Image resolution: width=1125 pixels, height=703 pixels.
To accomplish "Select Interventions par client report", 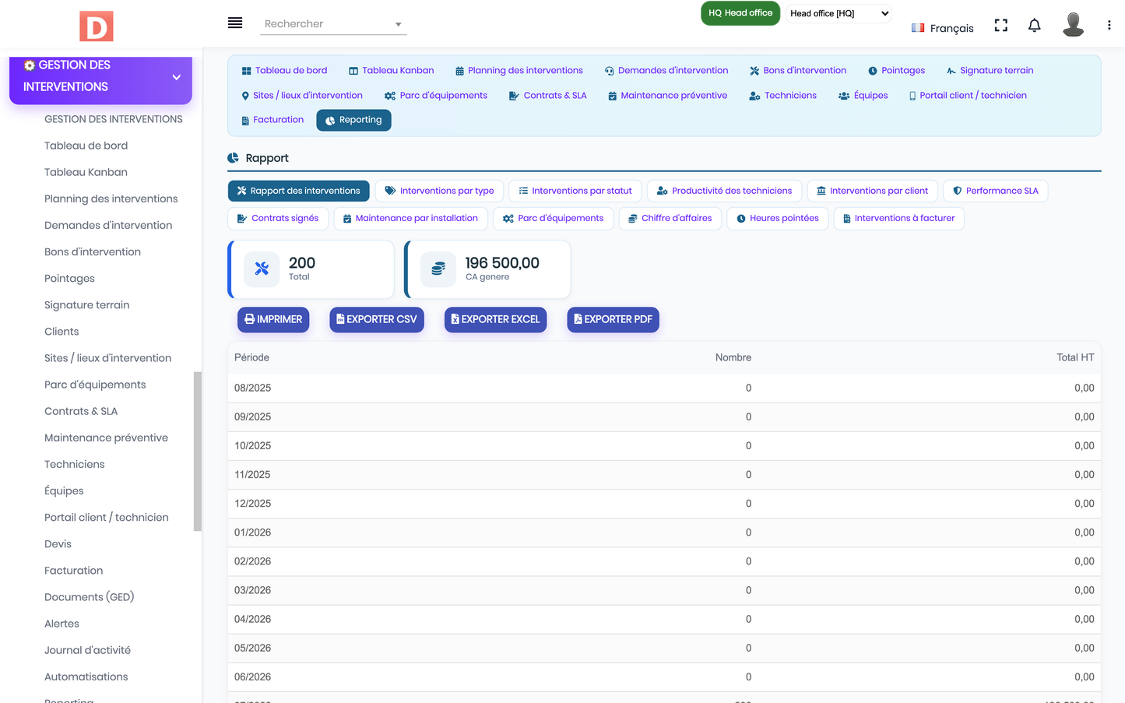I will click(872, 191).
